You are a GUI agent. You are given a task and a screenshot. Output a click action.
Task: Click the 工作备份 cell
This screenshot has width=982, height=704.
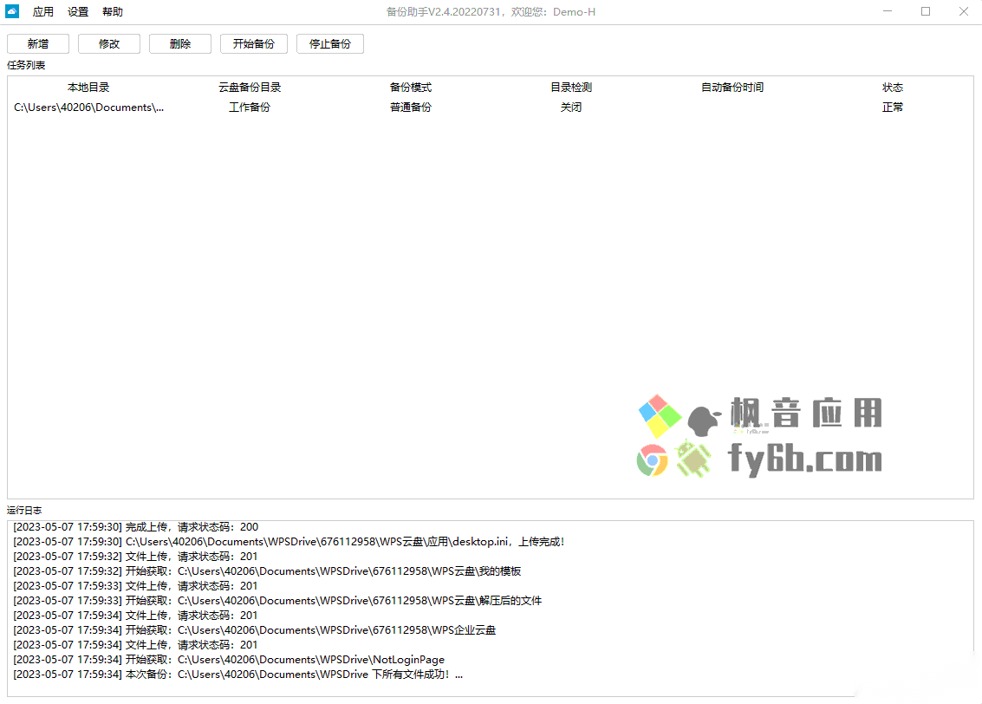(x=250, y=108)
